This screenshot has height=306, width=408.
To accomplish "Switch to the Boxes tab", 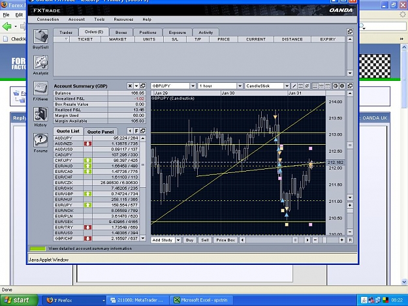I will point(121,33).
